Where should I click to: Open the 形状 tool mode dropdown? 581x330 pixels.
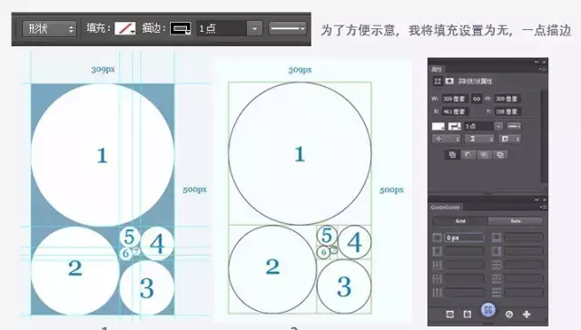[49, 28]
